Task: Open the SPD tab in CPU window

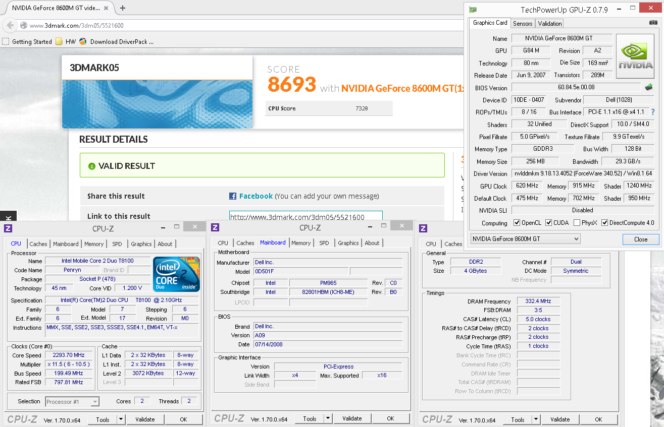Action: [117, 244]
